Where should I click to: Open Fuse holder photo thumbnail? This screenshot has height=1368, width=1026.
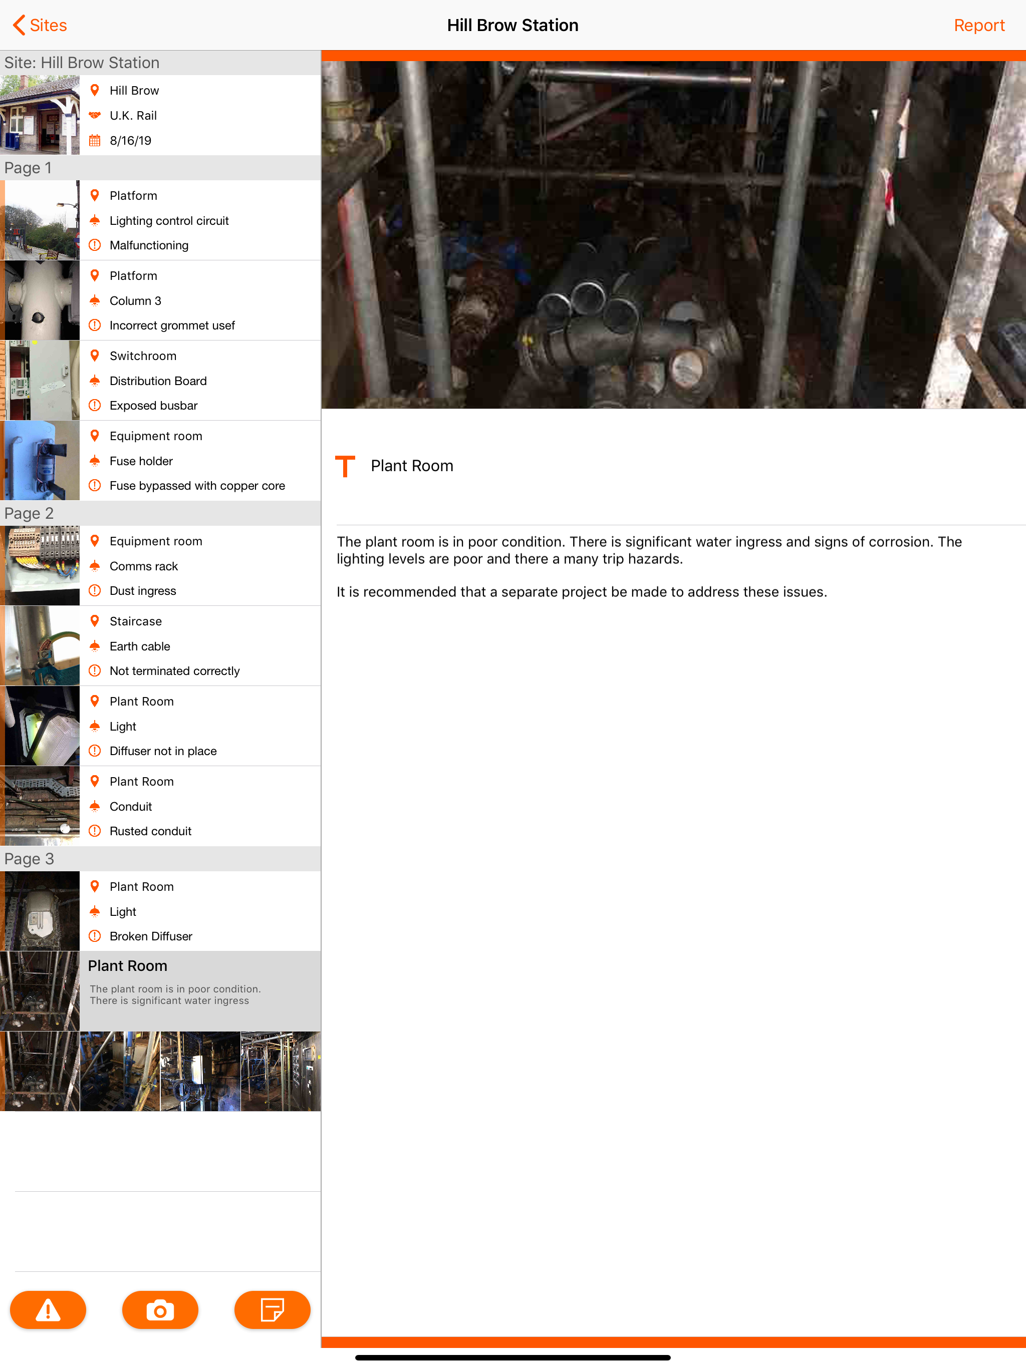(40, 461)
